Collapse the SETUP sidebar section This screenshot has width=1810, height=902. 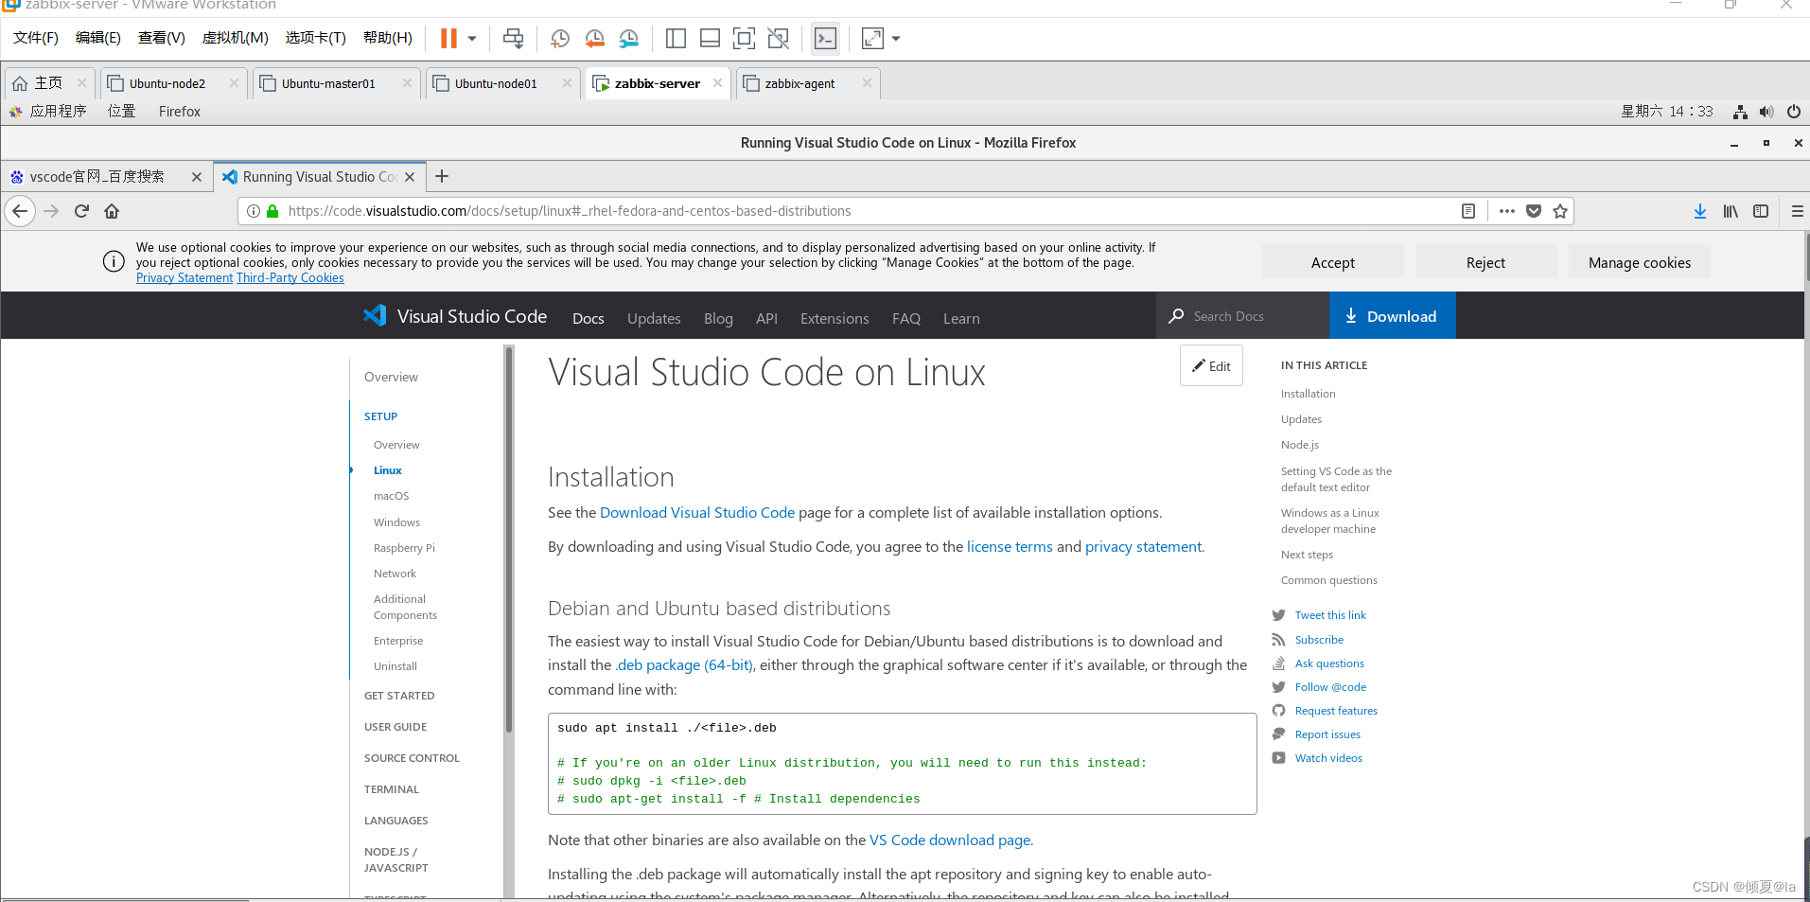coord(380,416)
